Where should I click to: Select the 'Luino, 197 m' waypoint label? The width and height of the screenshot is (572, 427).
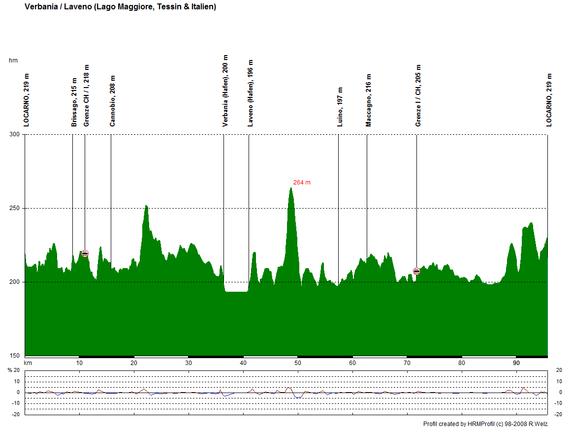click(340, 107)
